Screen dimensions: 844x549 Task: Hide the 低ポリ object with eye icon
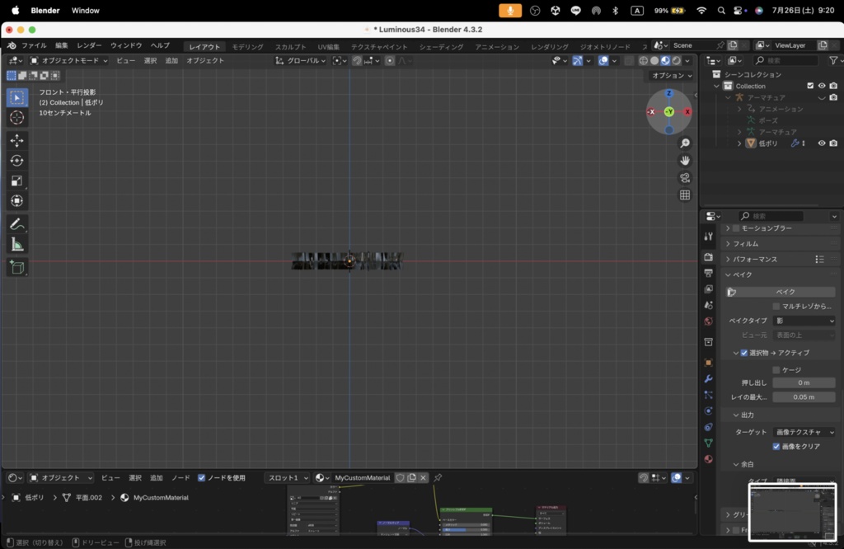pyautogui.click(x=822, y=143)
